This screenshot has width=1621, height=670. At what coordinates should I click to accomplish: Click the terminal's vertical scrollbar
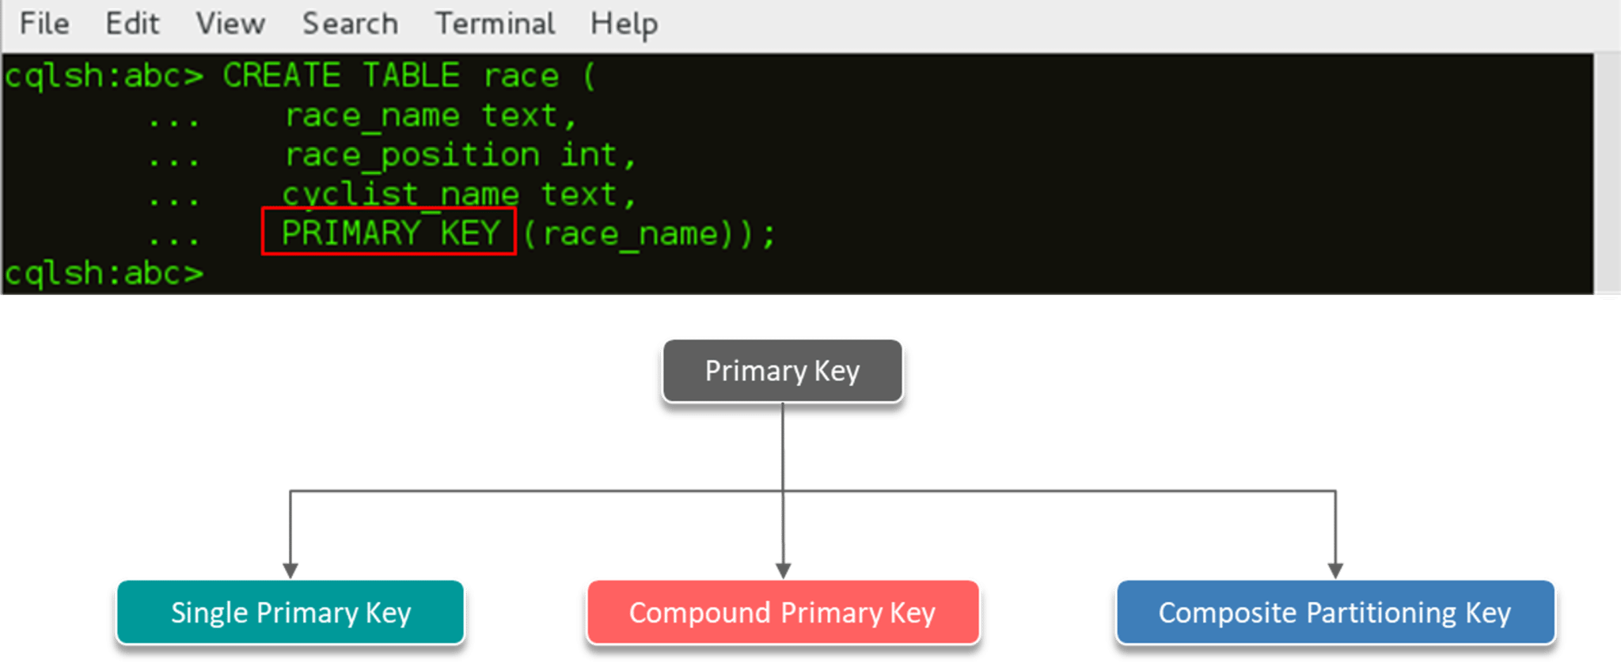click(1607, 174)
